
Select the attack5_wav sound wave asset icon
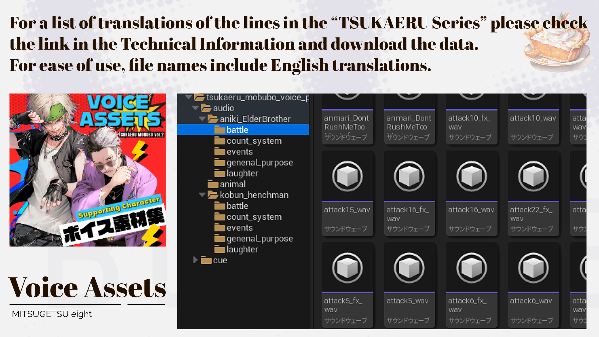pos(409,268)
